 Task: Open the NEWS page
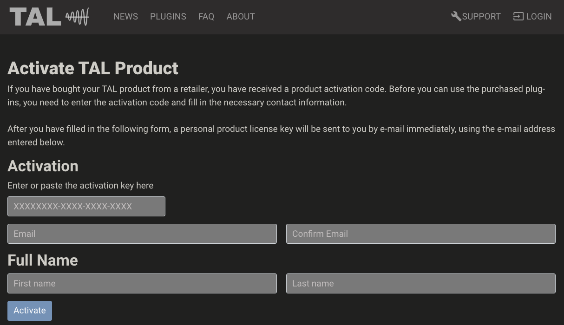(125, 16)
